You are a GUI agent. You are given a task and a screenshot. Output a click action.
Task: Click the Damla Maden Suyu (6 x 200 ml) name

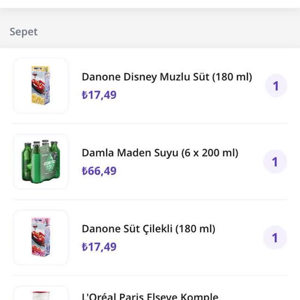160,153
